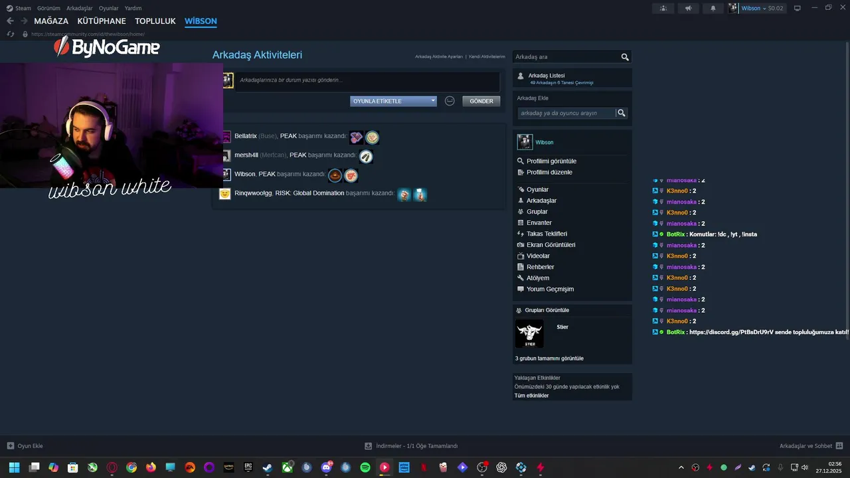
Task: Switch to Big Picture mode monitor icon
Action: pyautogui.click(x=798, y=8)
